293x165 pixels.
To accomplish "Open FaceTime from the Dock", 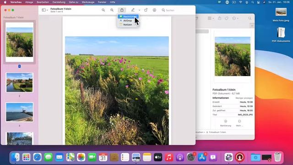I will (x=92, y=157).
